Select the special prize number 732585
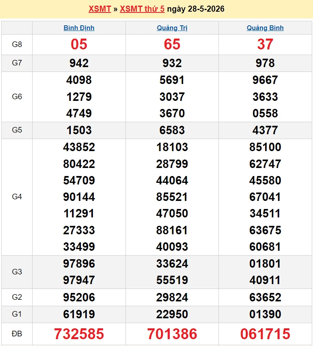This screenshot has width=313, height=346. pos(79,334)
